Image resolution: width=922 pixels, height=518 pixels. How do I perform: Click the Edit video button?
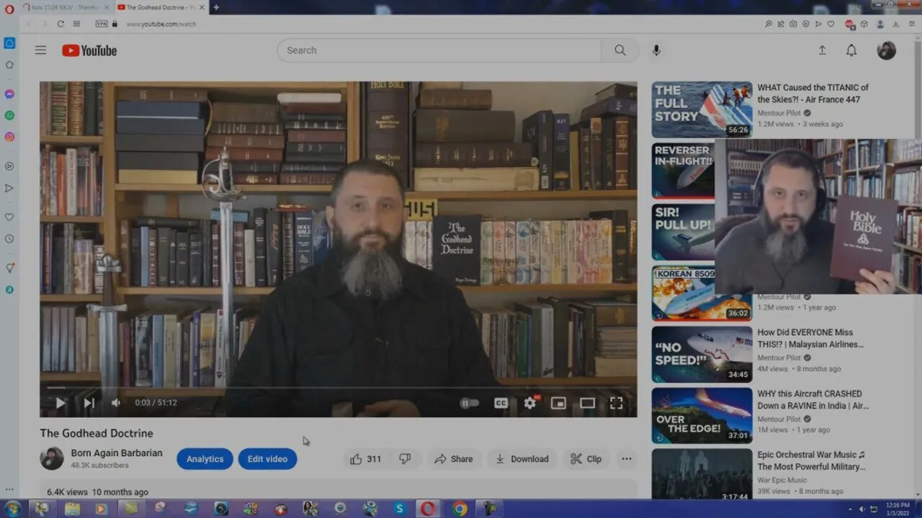pos(267,459)
